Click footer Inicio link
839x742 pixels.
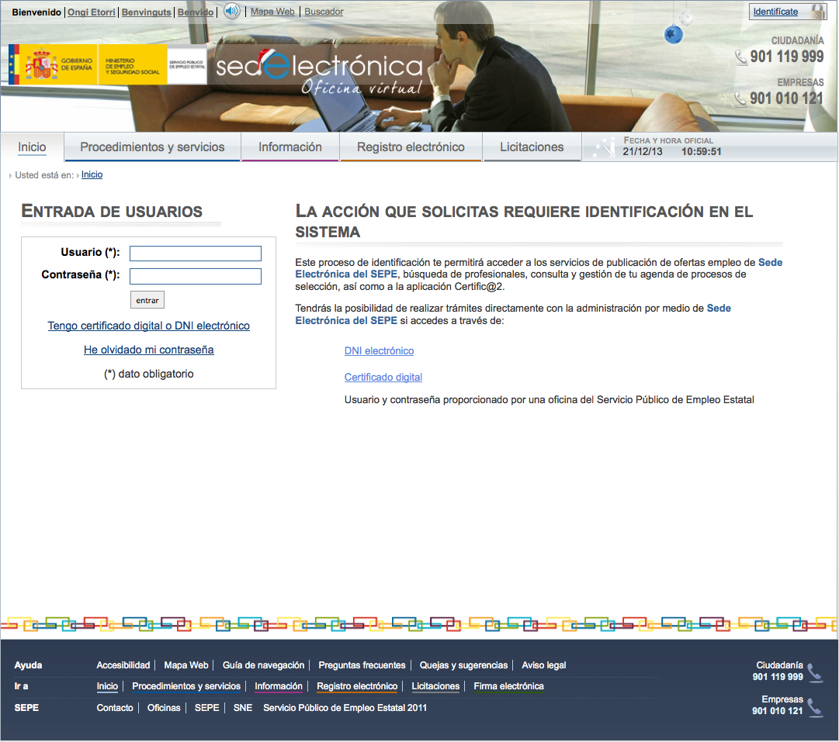[108, 686]
